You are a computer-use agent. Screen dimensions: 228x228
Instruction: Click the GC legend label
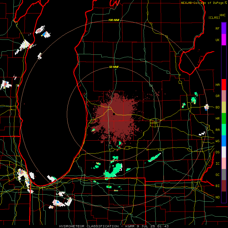[217, 175]
